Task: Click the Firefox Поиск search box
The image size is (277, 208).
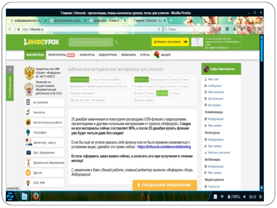Action: [x=186, y=29]
